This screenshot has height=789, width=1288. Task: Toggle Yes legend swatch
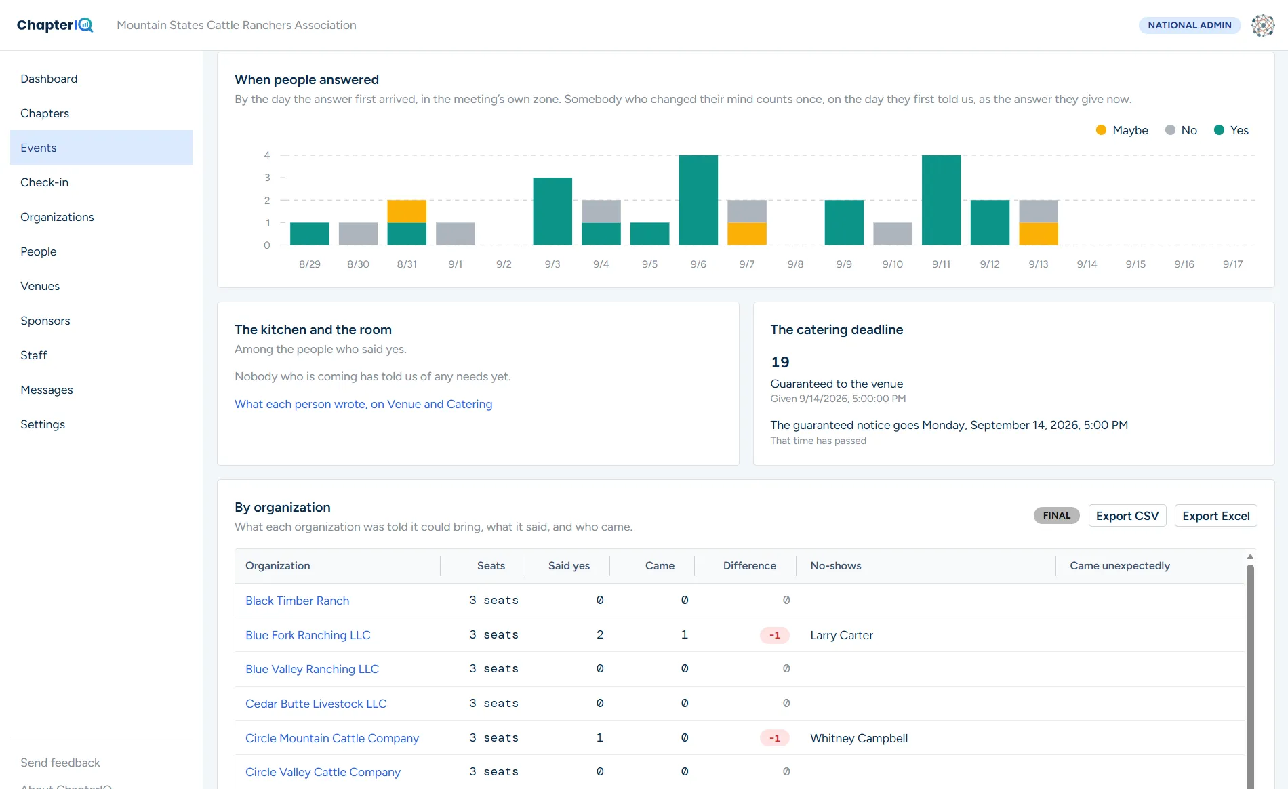[1219, 130]
